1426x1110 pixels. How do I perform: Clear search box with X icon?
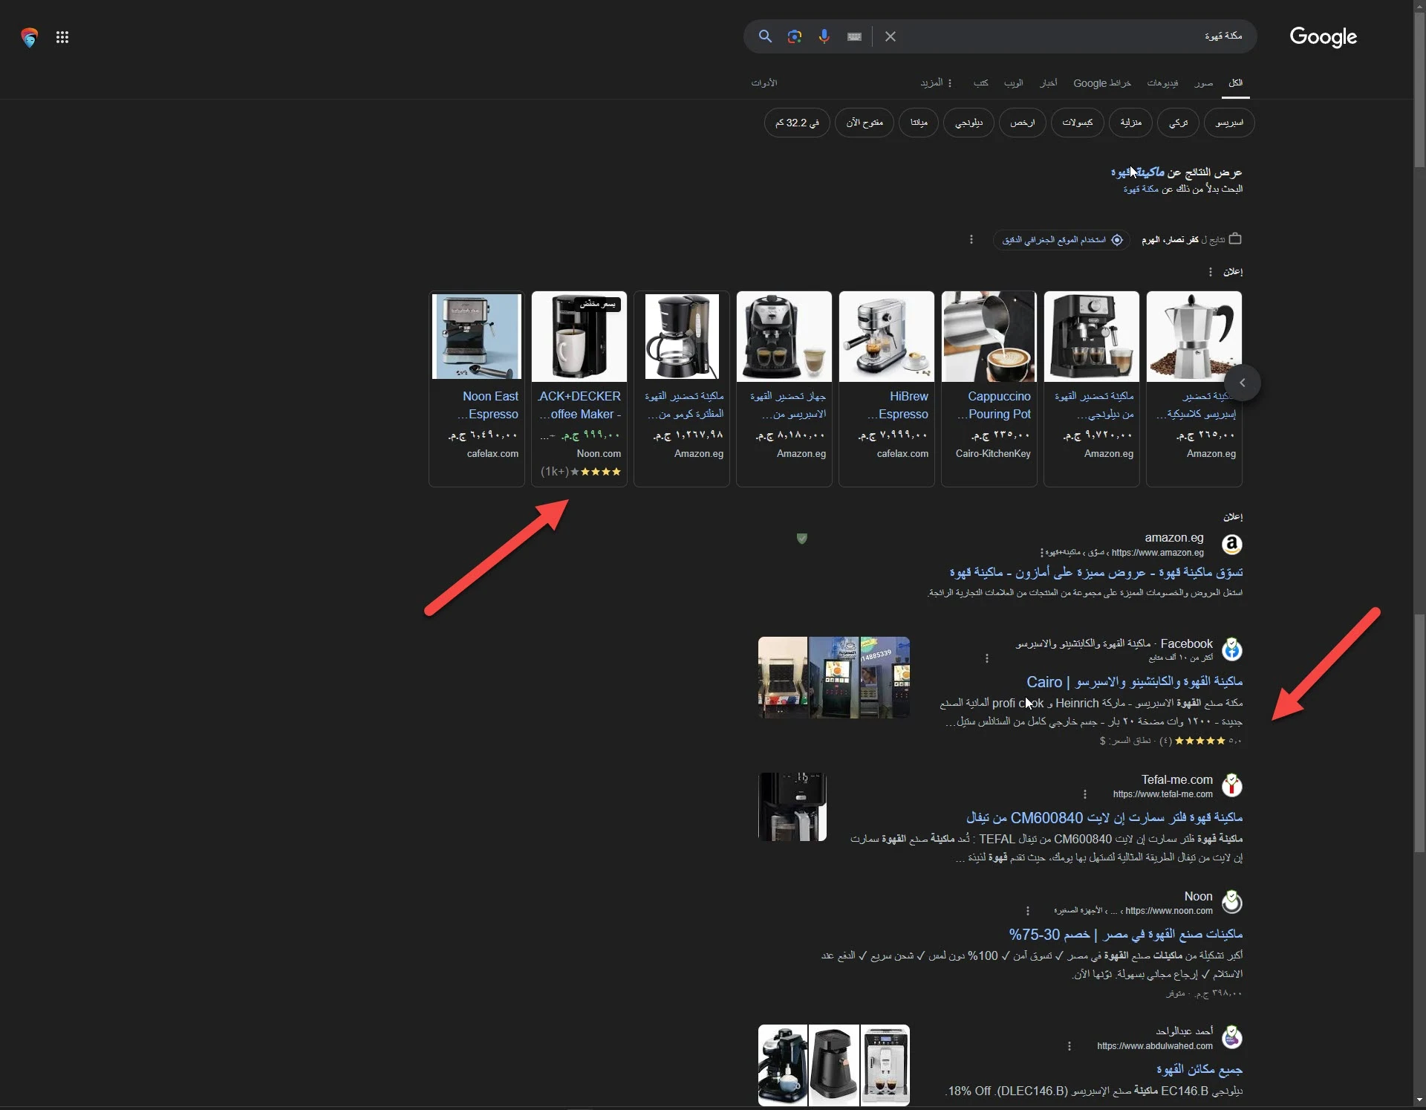891,36
